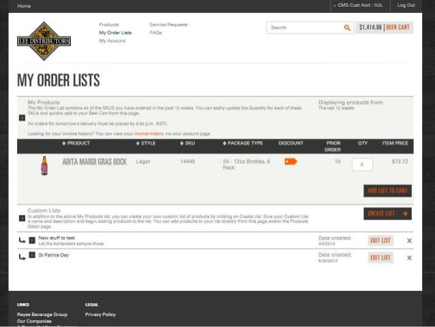Viewport: 435px width, 327px height.
Task: Open the My Account menu item
Action: [112, 41]
